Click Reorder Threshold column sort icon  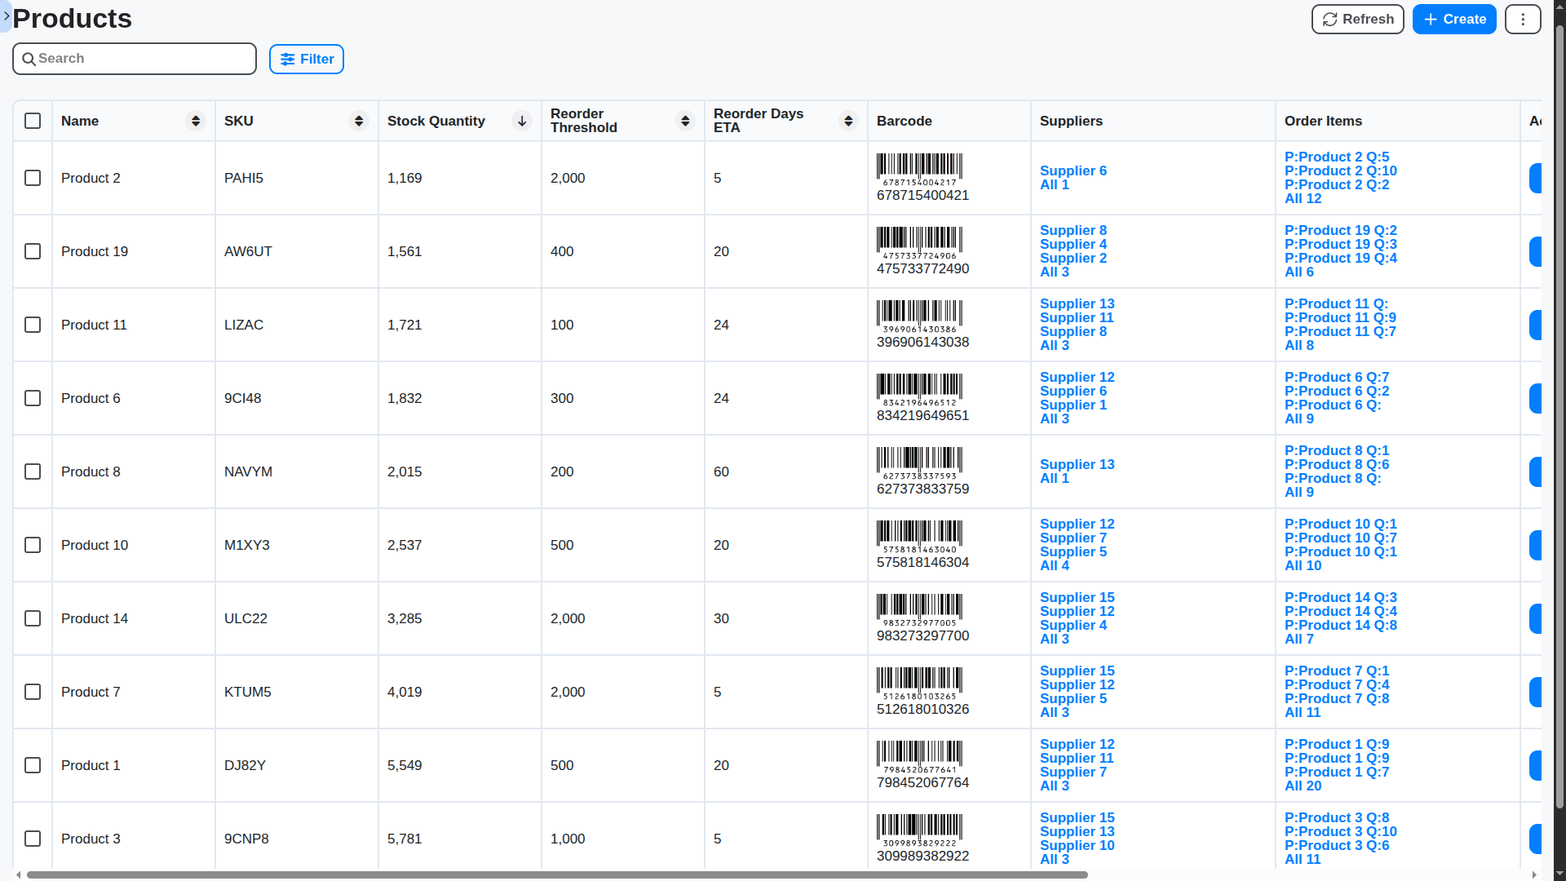click(685, 121)
